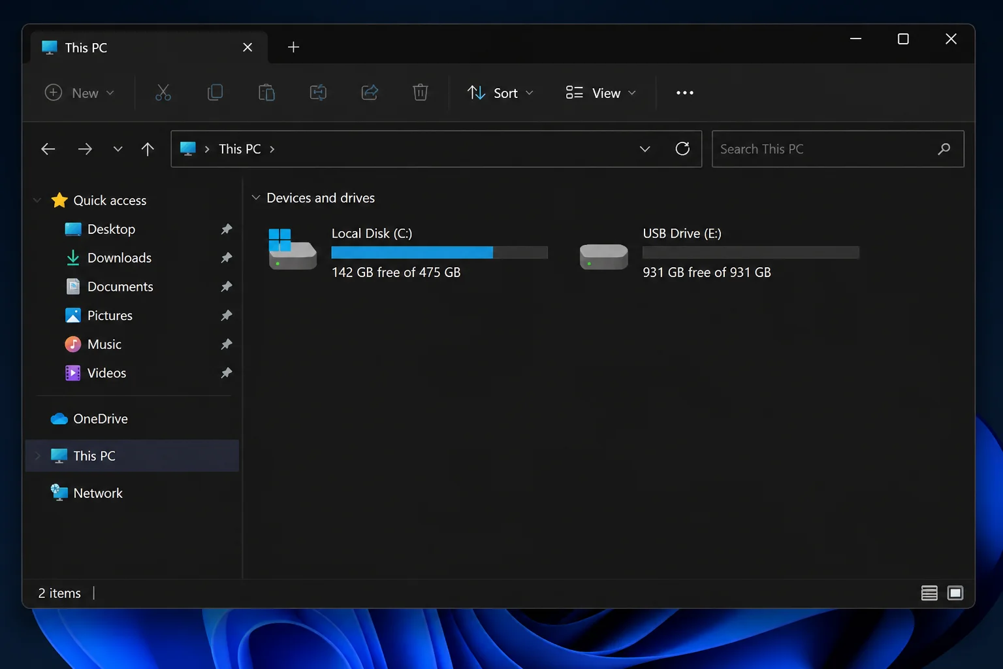The width and height of the screenshot is (1003, 669).
Task: Unpin Desktop using its pin icon
Action: coord(227,229)
